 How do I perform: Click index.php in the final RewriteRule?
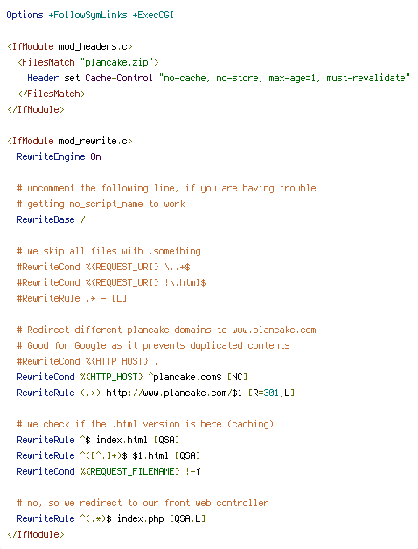tap(141, 518)
